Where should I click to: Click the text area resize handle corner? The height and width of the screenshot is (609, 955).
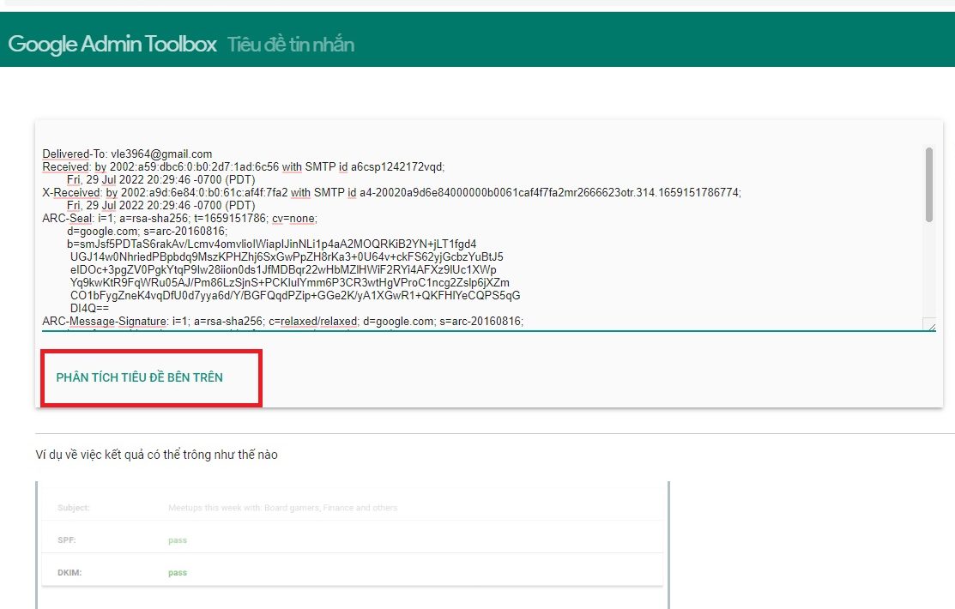click(931, 326)
